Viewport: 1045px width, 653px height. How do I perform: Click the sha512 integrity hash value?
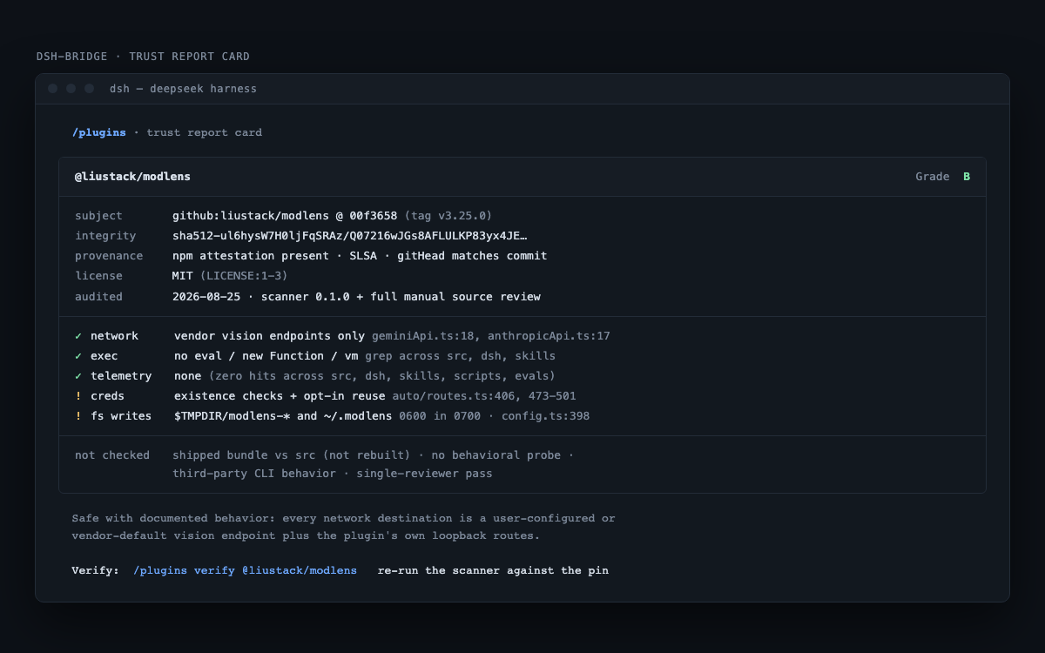[350, 236]
